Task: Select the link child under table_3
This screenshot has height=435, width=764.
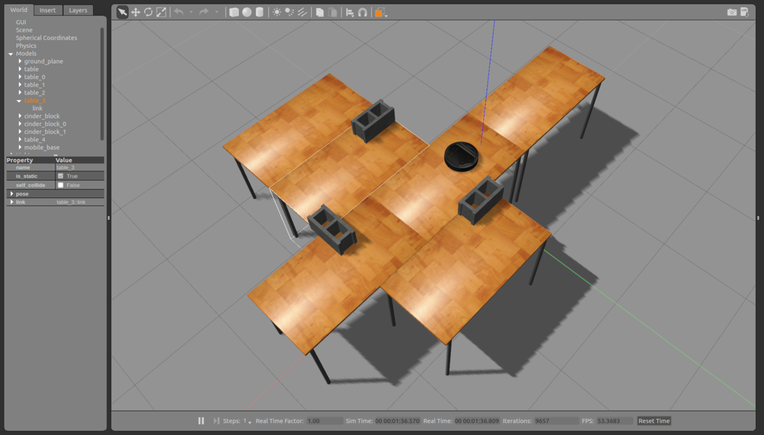Action: click(x=38, y=108)
